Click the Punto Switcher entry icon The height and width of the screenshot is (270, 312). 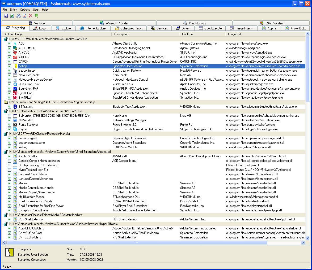(x=15, y=125)
